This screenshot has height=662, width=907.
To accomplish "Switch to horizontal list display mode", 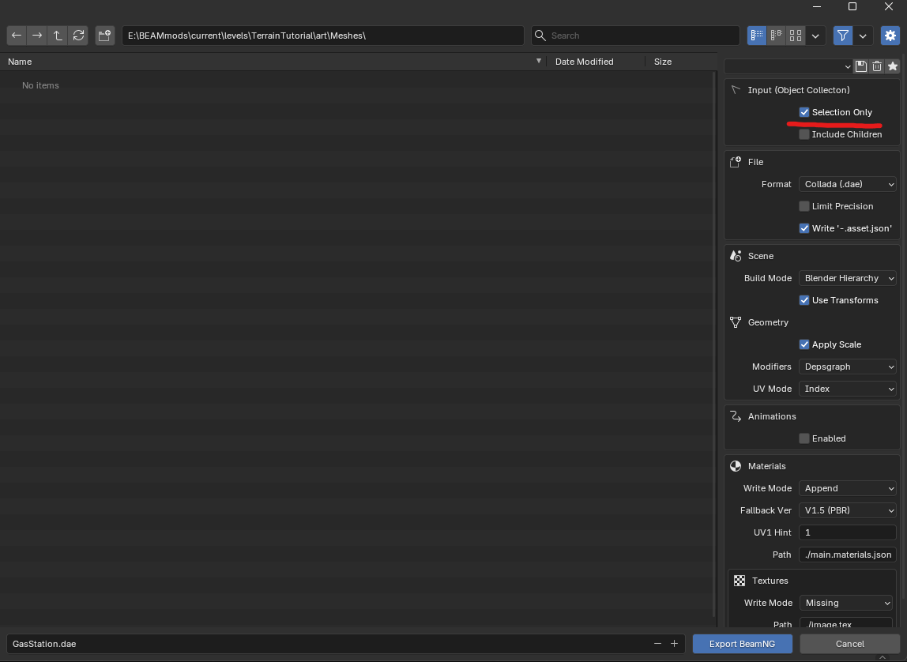I will [777, 36].
